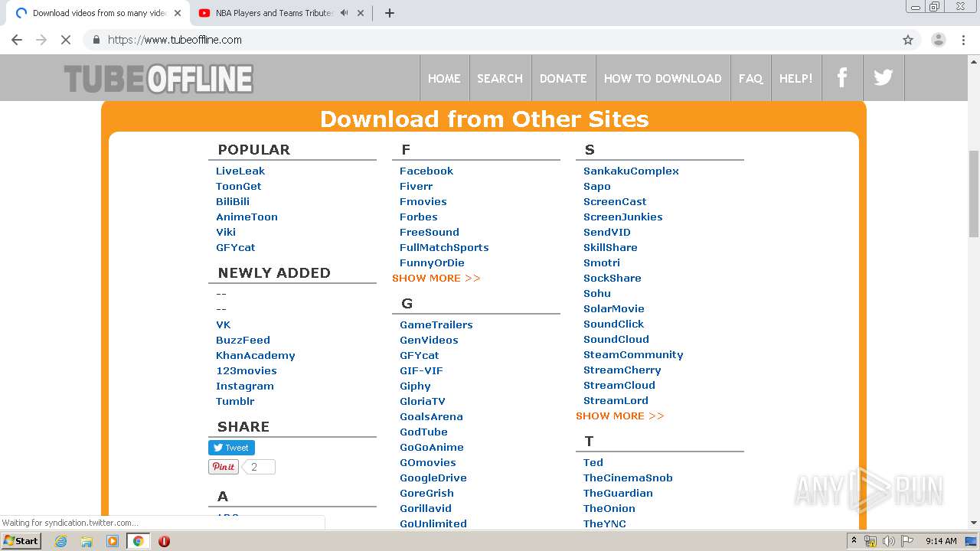Open the SkillShare link
980x551 pixels.
tap(610, 247)
